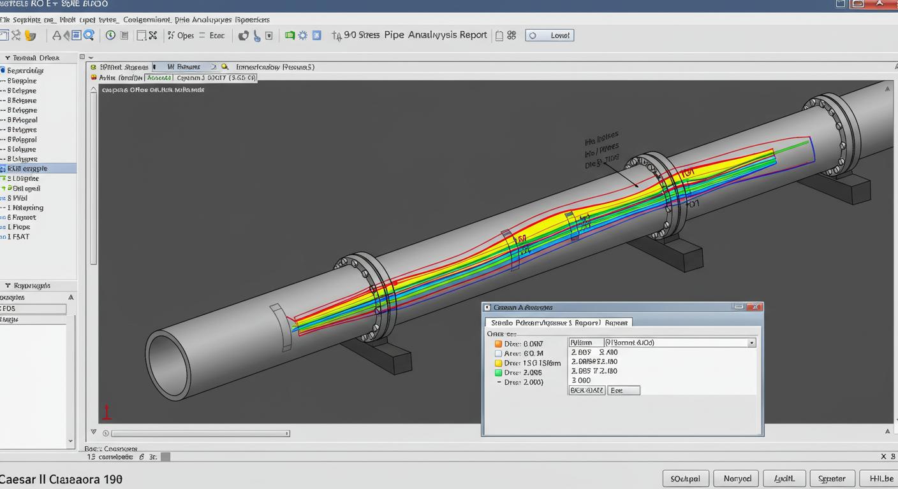Click the solid blue square toolbar icon
The height and width of the screenshot is (489, 898).
pos(317,36)
